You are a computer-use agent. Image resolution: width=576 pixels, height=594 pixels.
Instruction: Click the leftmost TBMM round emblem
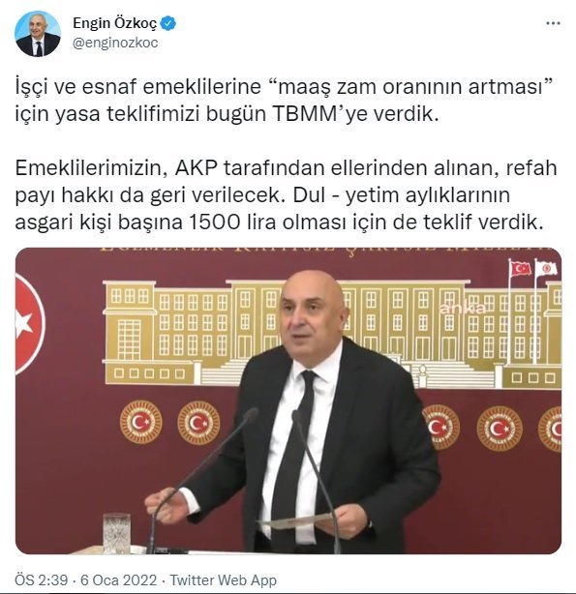point(141,422)
